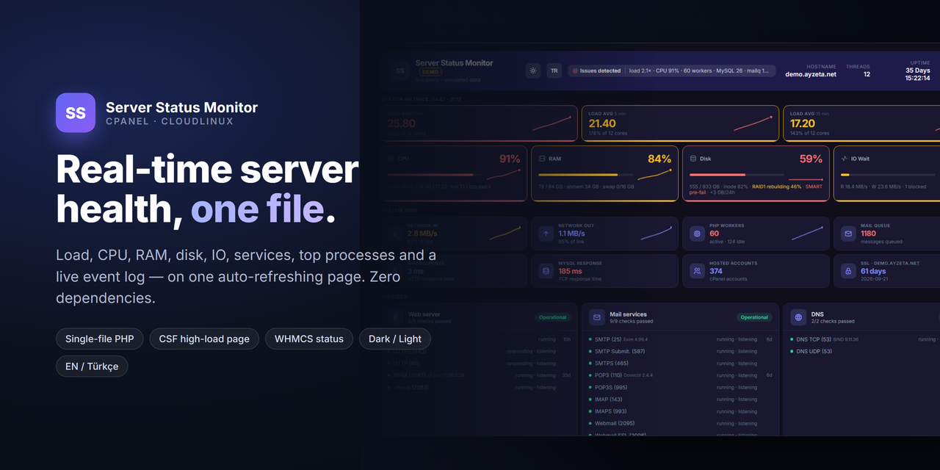Click the DNS UDP (53) row
The width and height of the screenshot is (940, 470).
[865, 351]
